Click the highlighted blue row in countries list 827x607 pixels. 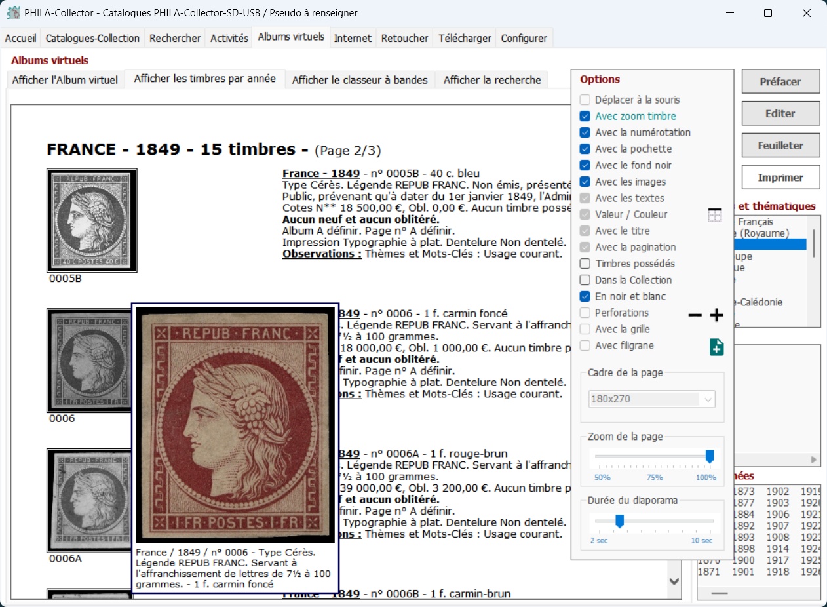tap(769, 245)
